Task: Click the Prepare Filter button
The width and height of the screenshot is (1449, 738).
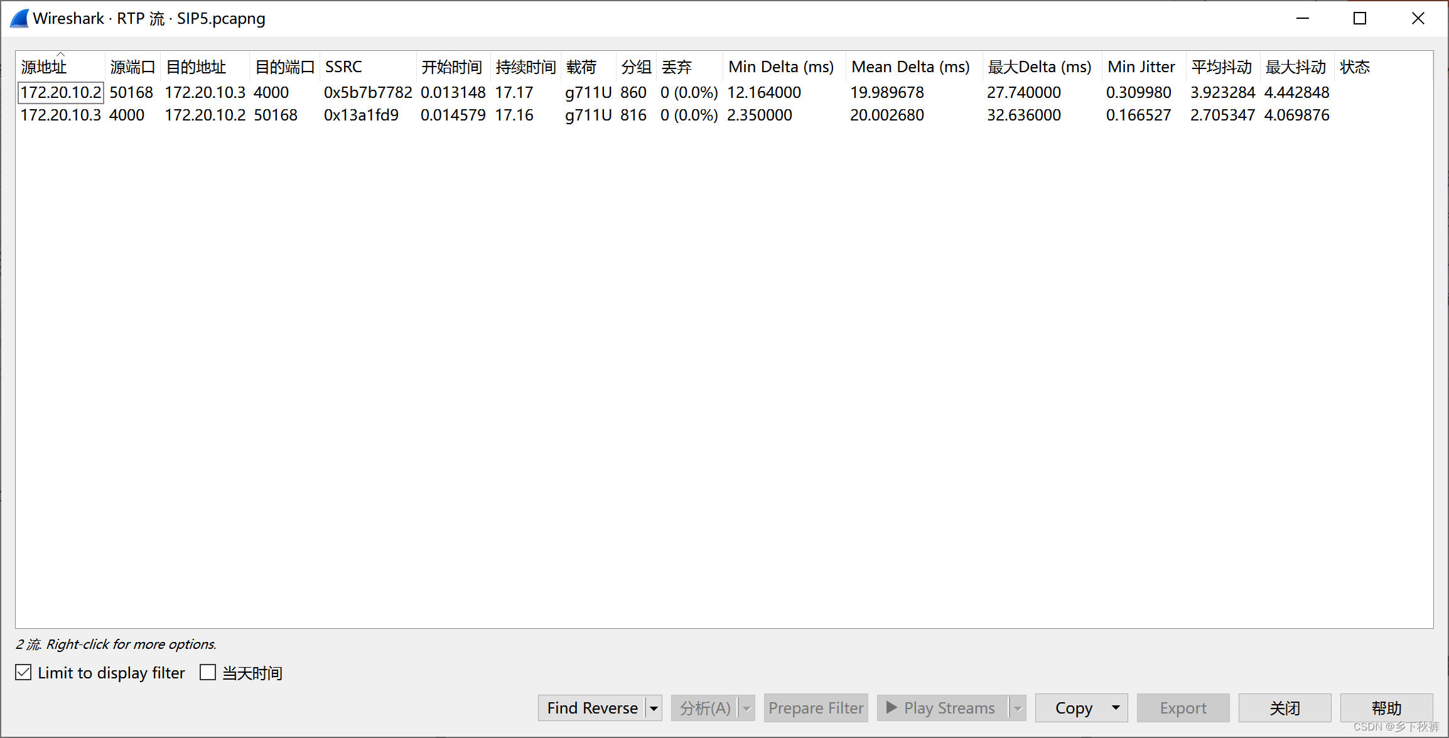Action: (x=816, y=707)
